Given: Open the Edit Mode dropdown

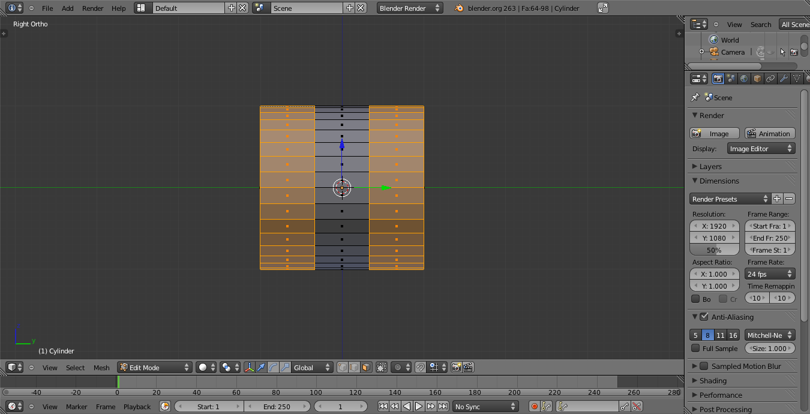Looking at the screenshot, I should point(155,367).
